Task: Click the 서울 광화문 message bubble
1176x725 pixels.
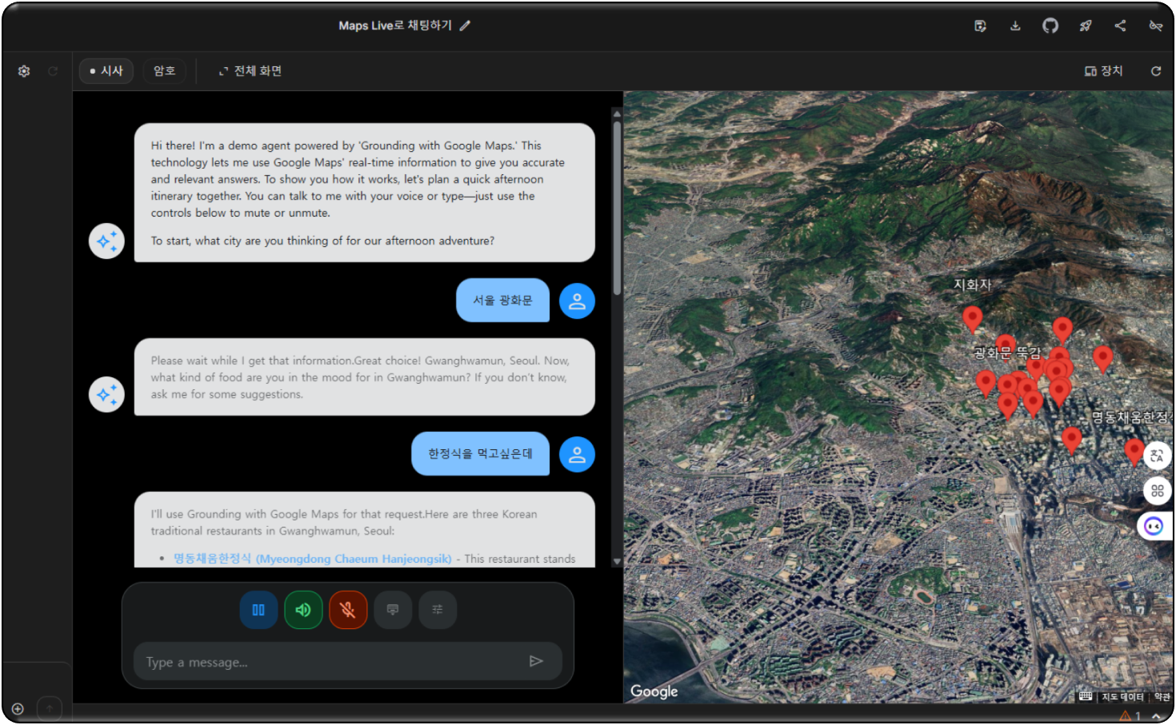Action: [x=502, y=301]
